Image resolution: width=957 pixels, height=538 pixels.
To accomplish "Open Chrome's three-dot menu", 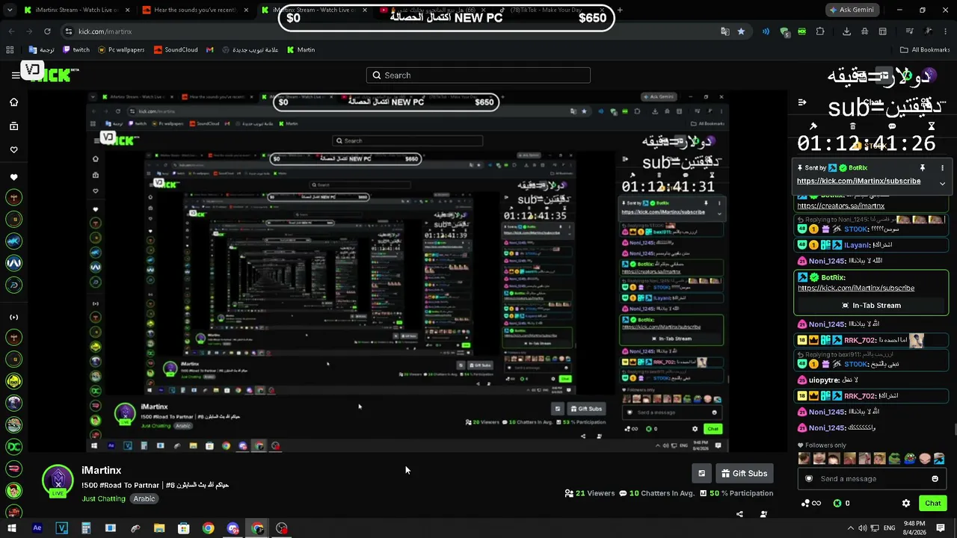I will (946, 31).
